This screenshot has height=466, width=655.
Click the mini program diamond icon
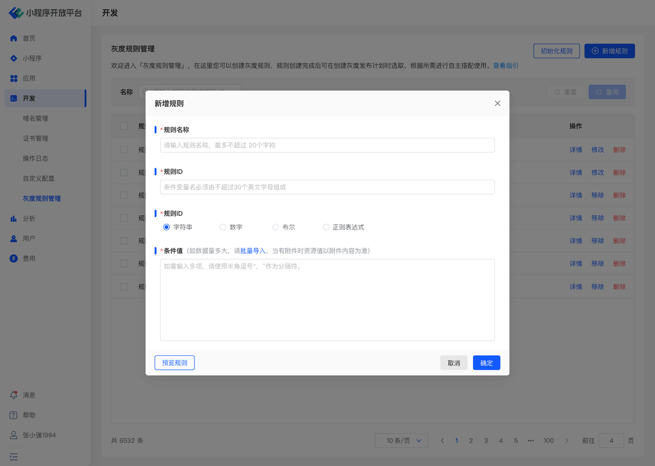14,58
